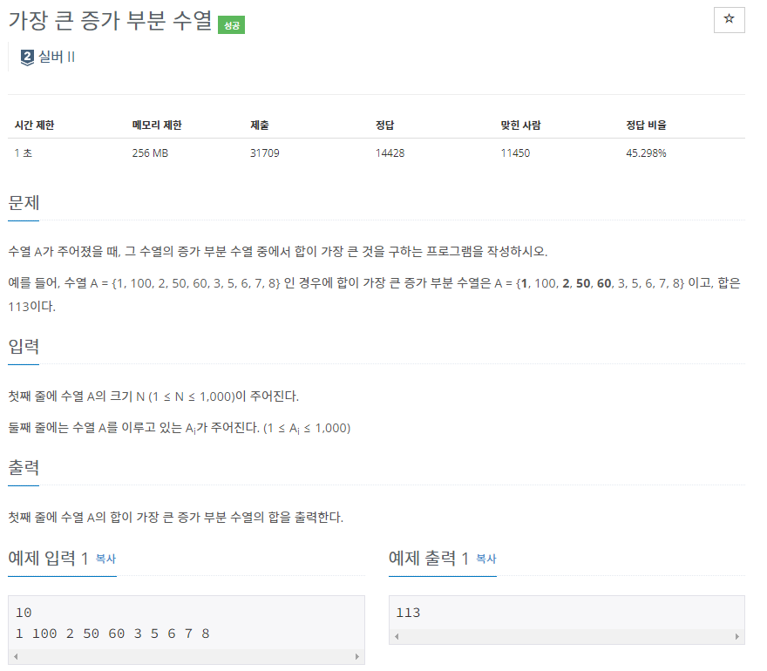Click the green 성공 status label
This screenshot has height=671, width=767.
tap(231, 25)
